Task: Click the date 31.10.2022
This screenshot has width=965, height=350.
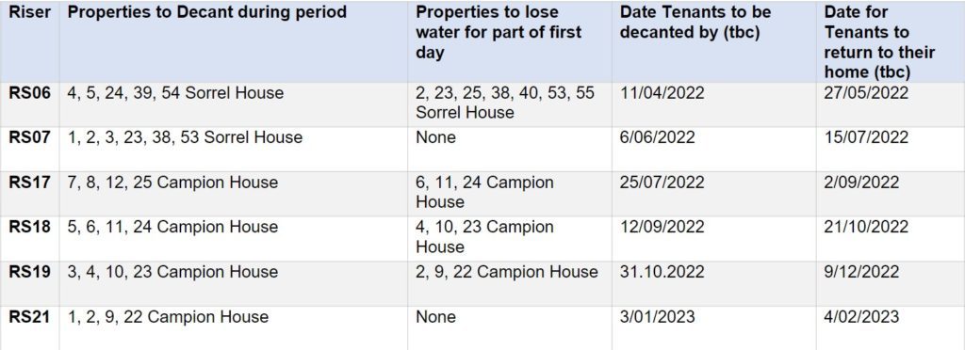Action: [x=662, y=271]
